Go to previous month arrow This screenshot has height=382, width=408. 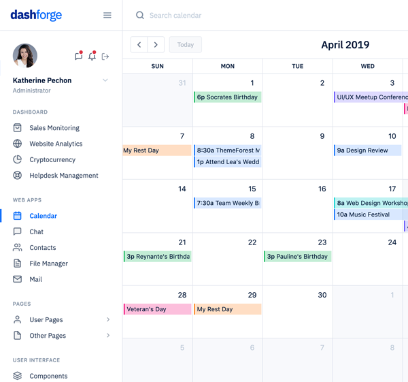click(x=139, y=45)
